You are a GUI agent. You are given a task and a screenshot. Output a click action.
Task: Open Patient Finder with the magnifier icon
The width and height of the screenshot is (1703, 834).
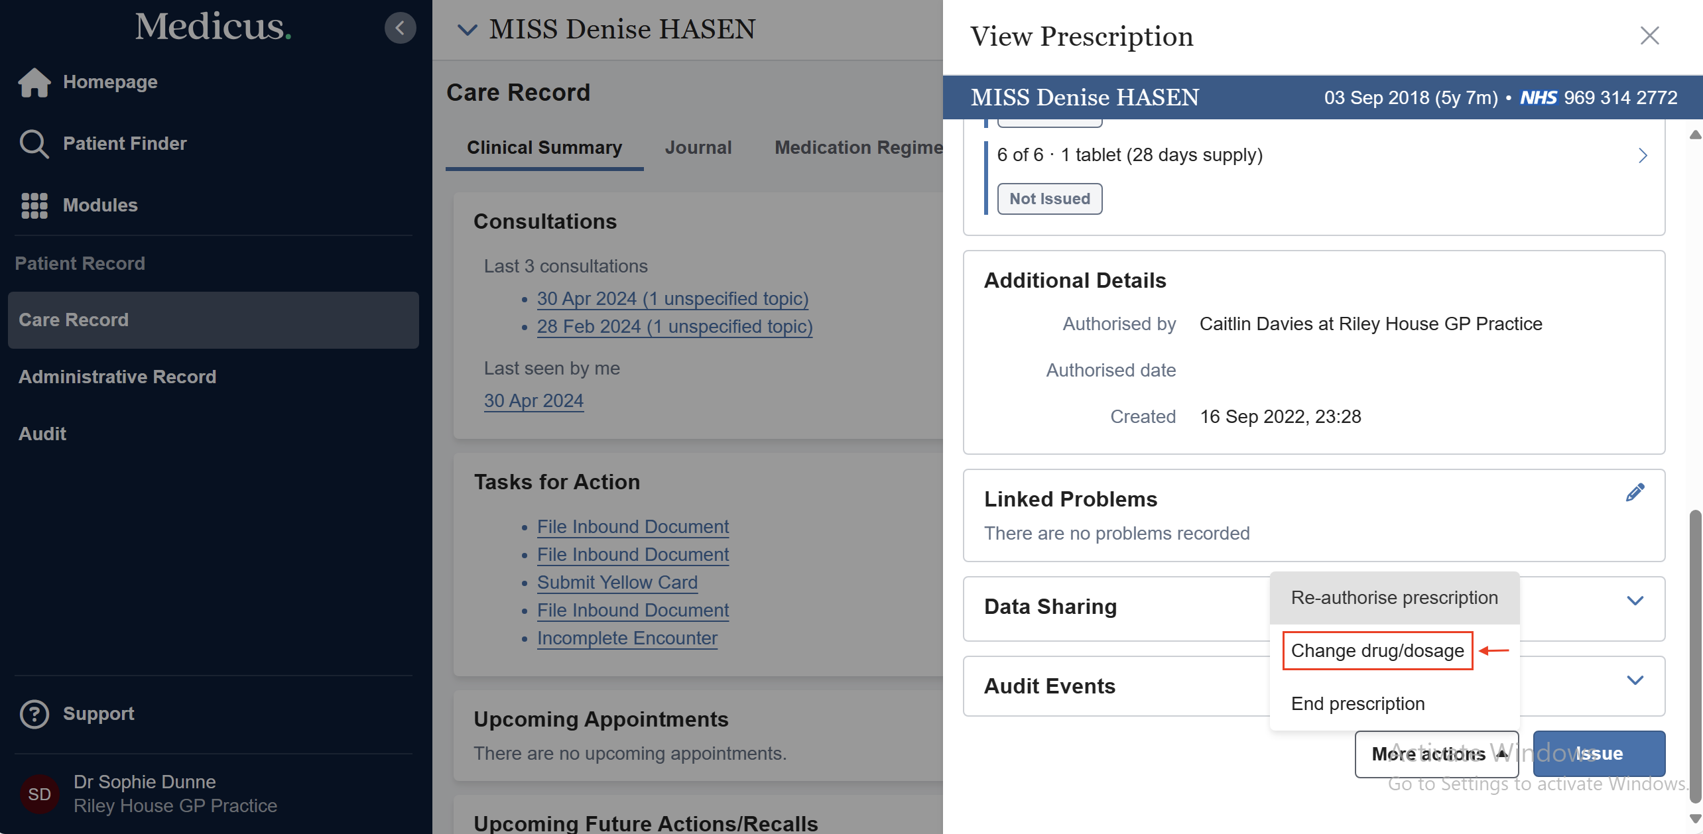(x=33, y=143)
